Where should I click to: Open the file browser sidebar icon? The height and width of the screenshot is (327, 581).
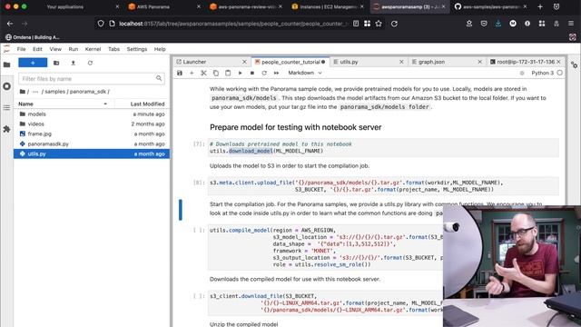pos(6,64)
